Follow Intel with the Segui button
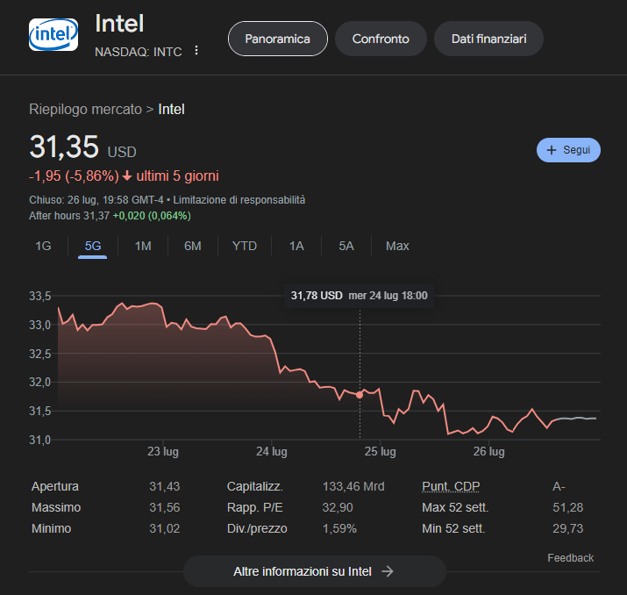Viewport: 627px width, 595px height. tap(568, 150)
